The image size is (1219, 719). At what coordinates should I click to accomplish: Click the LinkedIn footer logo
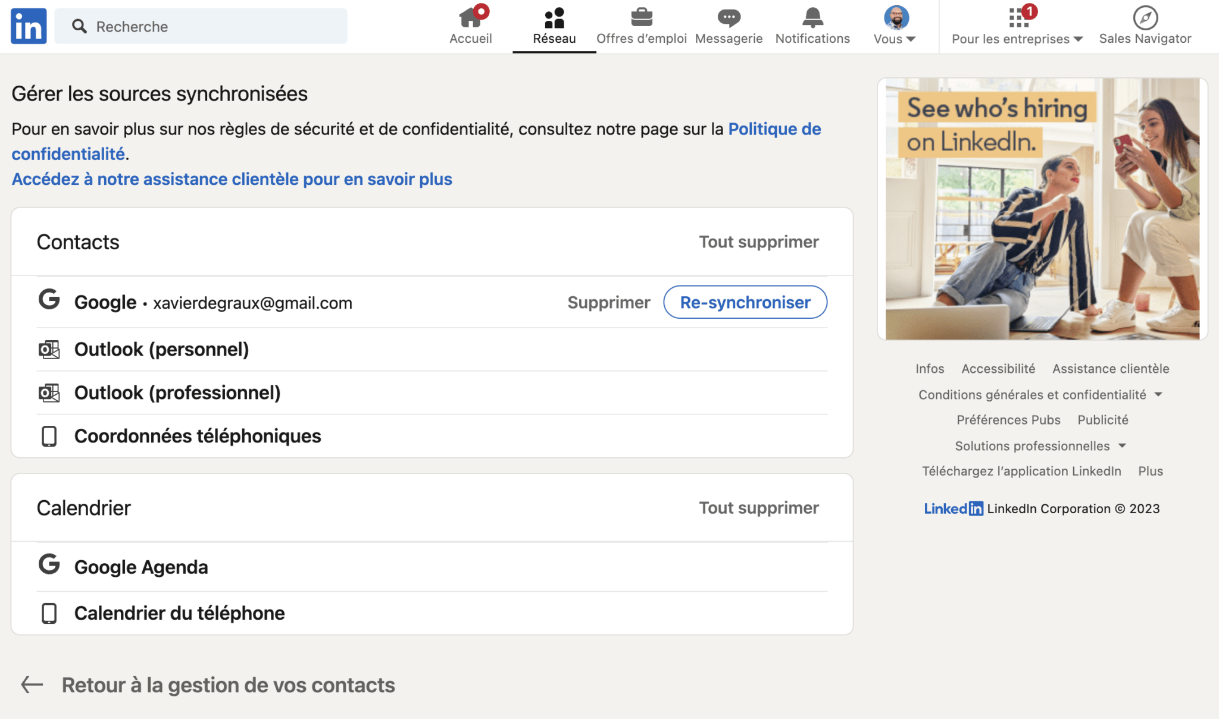click(953, 508)
